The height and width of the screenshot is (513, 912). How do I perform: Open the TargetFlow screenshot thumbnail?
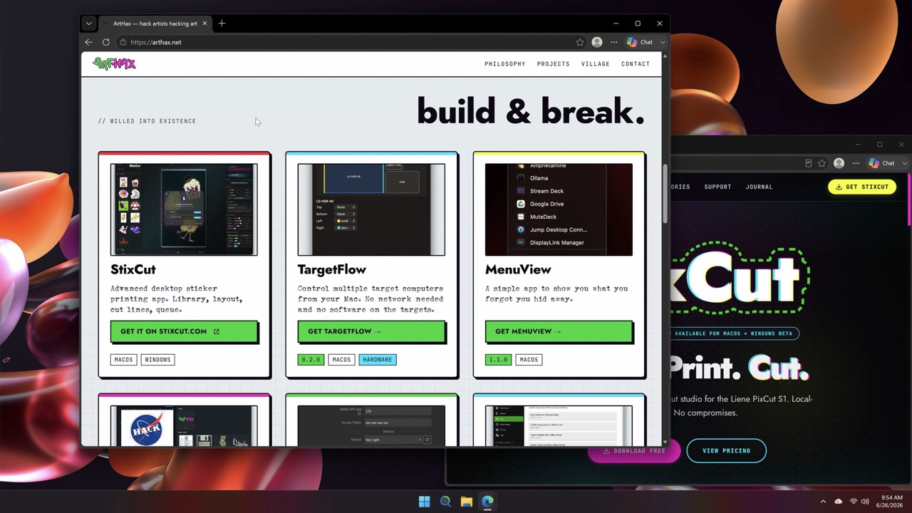tap(371, 209)
